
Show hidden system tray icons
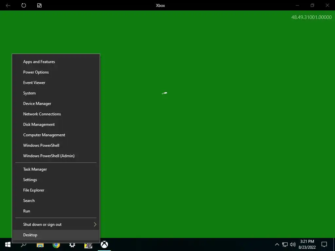click(x=277, y=244)
